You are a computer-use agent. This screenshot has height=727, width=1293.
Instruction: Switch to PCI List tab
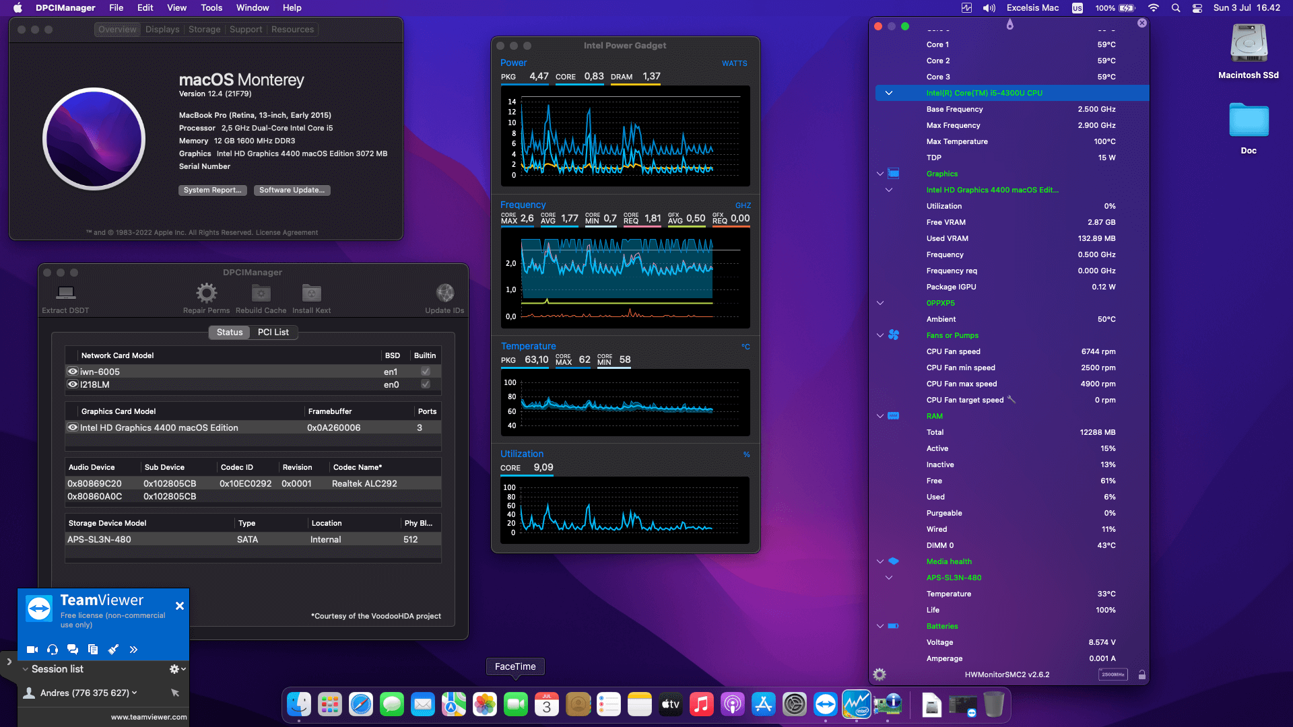[x=273, y=333]
